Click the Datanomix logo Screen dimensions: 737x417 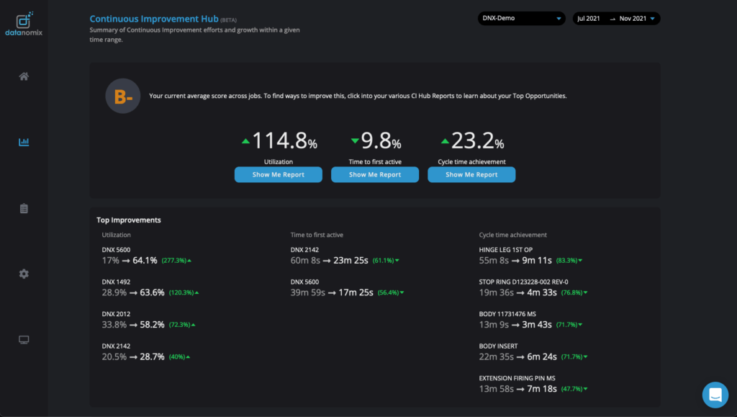[23, 22]
